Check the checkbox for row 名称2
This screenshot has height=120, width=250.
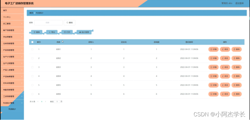pos(32,58)
